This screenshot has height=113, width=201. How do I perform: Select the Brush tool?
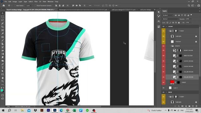coord(3,40)
